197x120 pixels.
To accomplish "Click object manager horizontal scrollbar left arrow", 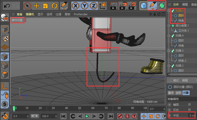I will 168,74.
